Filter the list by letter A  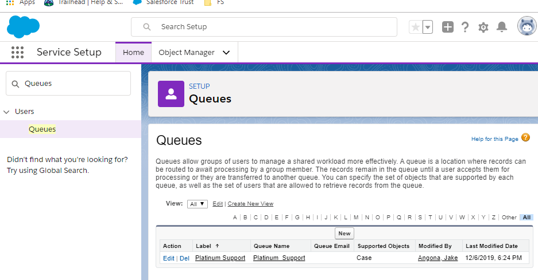click(x=235, y=218)
